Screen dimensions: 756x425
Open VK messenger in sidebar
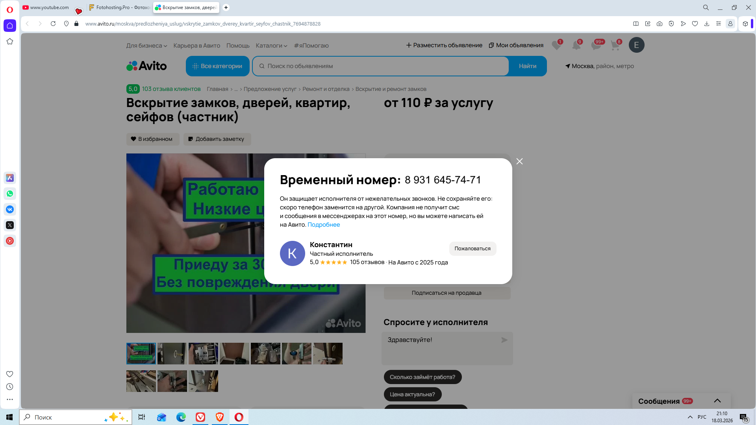point(10,209)
